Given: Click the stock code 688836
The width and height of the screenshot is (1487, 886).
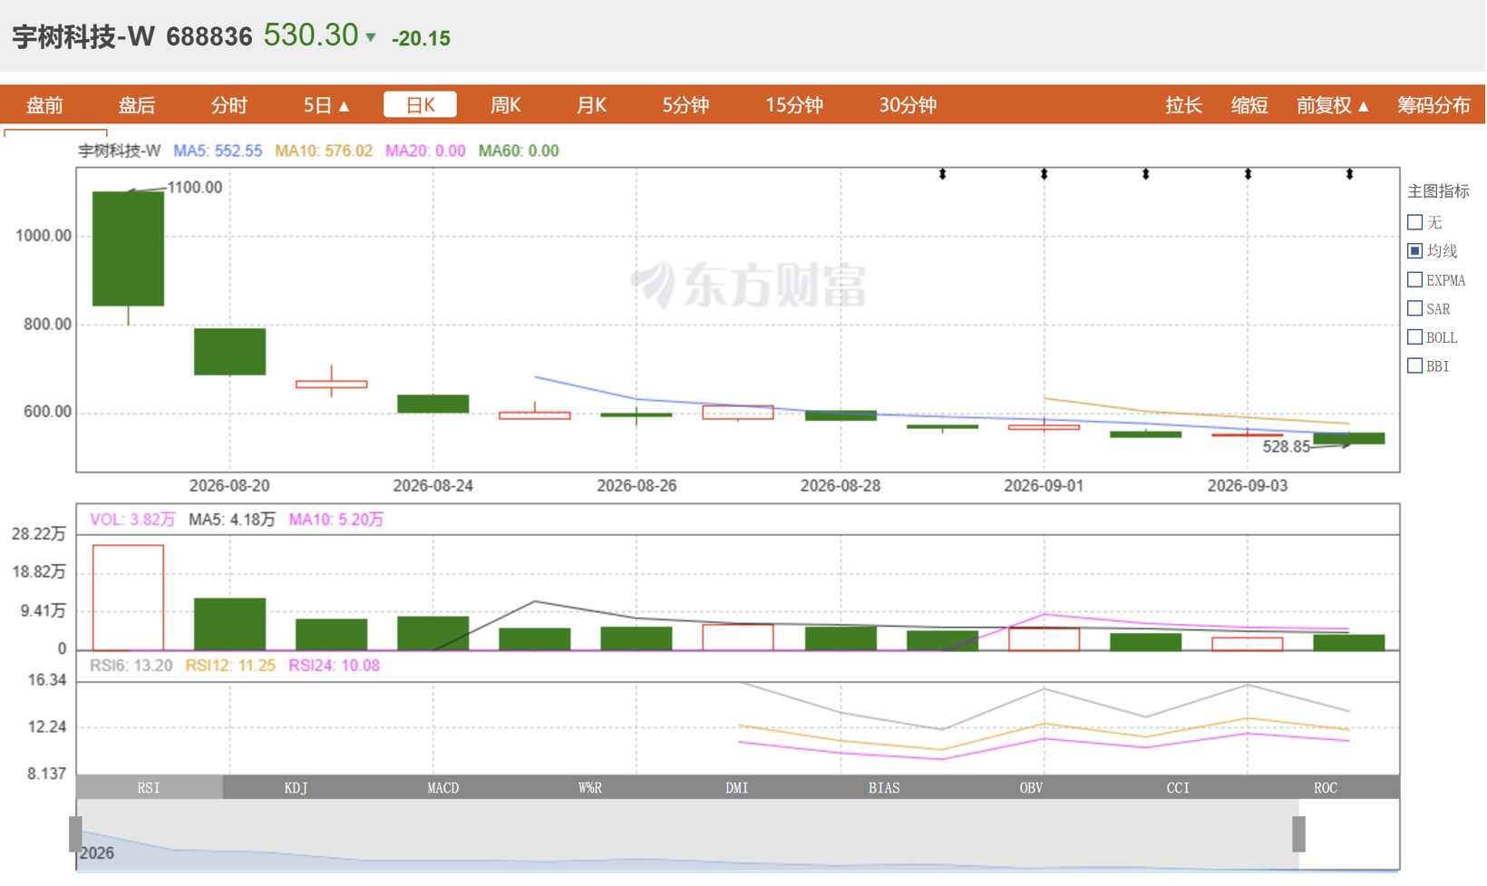Looking at the screenshot, I should [209, 37].
